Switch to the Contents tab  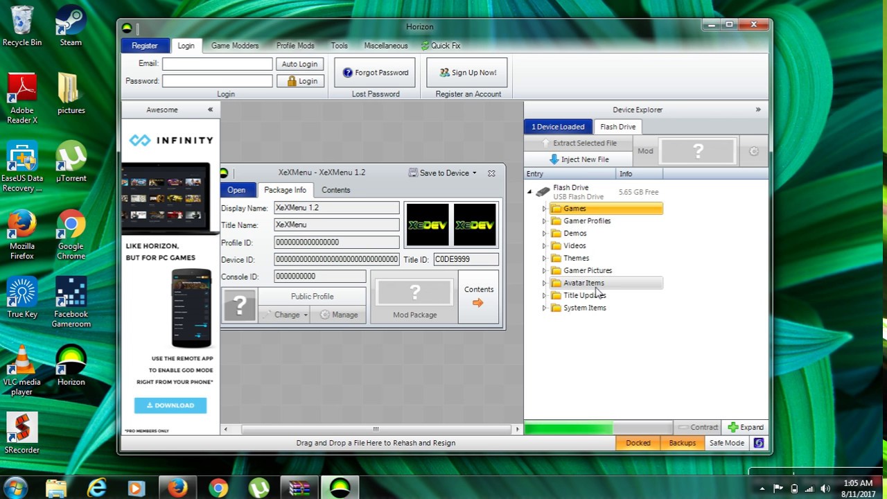(336, 190)
